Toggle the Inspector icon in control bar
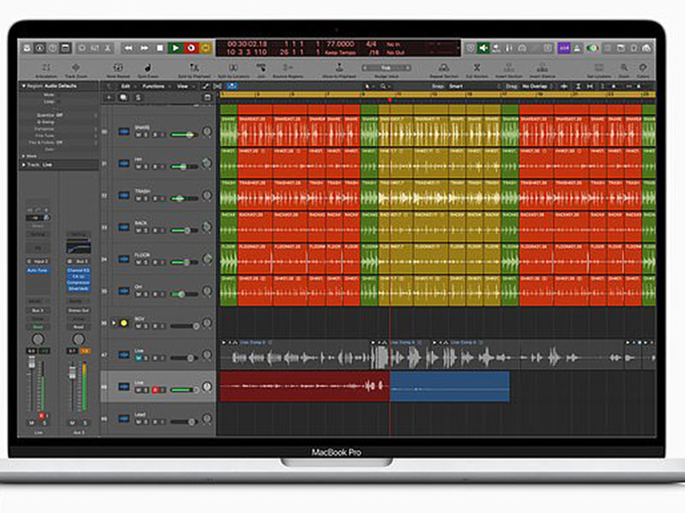685x513 pixels. point(39,48)
